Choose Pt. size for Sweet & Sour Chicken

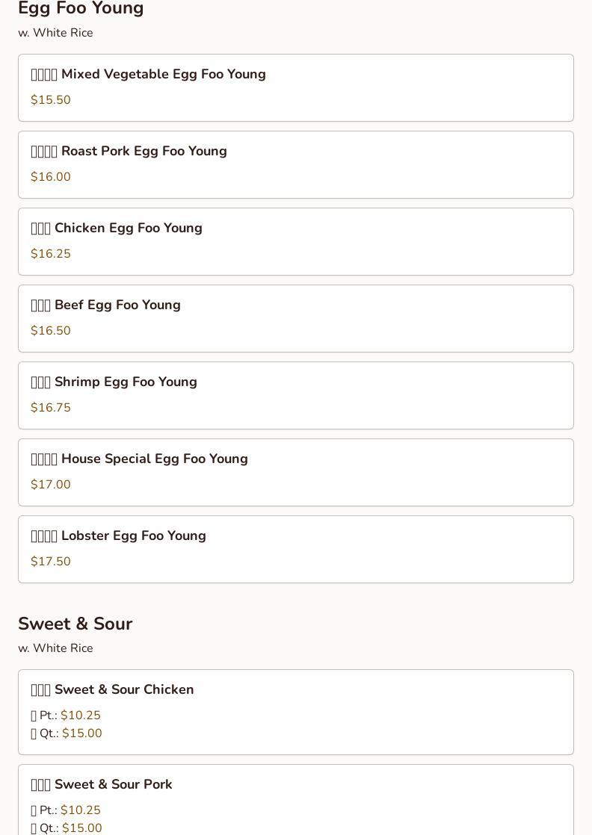tap(66, 716)
